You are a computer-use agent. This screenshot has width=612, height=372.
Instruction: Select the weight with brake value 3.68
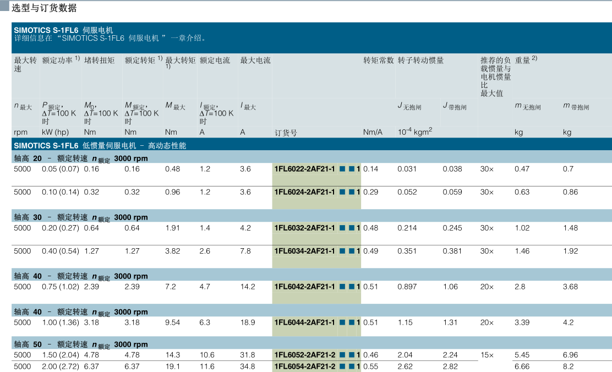click(x=570, y=287)
